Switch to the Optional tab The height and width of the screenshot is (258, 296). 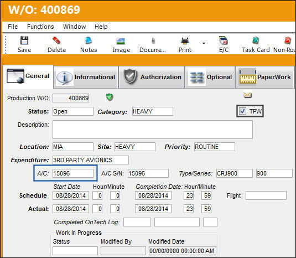tap(210, 77)
